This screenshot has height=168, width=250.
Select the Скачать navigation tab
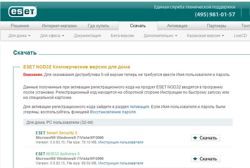coord(138,26)
